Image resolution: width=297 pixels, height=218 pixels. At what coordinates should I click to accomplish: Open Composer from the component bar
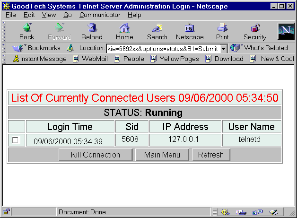coord(273,212)
